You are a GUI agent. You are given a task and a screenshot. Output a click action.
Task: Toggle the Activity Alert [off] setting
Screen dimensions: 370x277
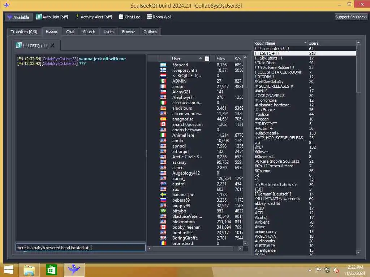click(x=94, y=17)
